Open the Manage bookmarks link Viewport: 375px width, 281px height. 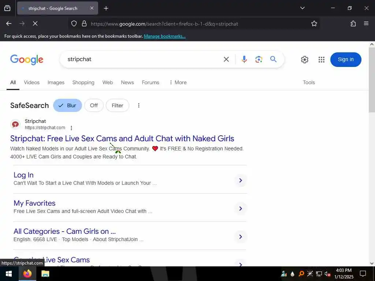pyautogui.click(x=164, y=36)
